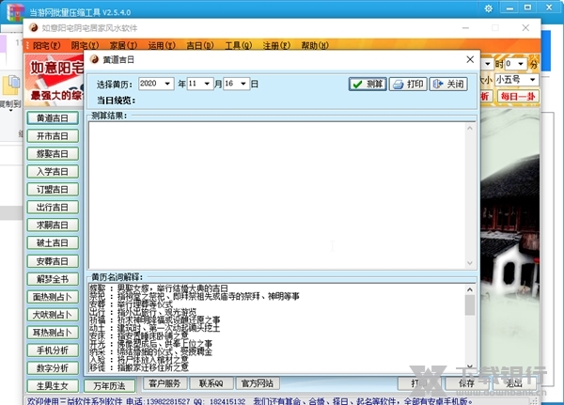Click the 测算 calculate button with checkmark

point(367,84)
